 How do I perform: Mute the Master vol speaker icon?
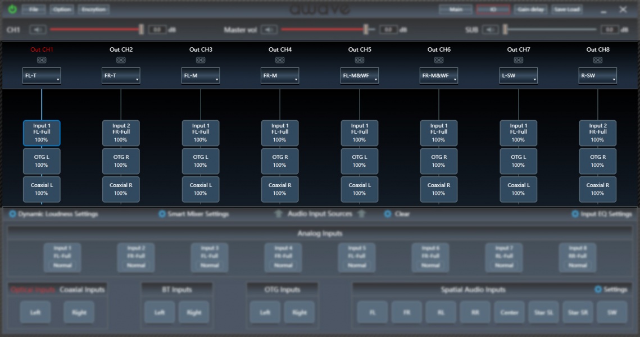click(269, 30)
